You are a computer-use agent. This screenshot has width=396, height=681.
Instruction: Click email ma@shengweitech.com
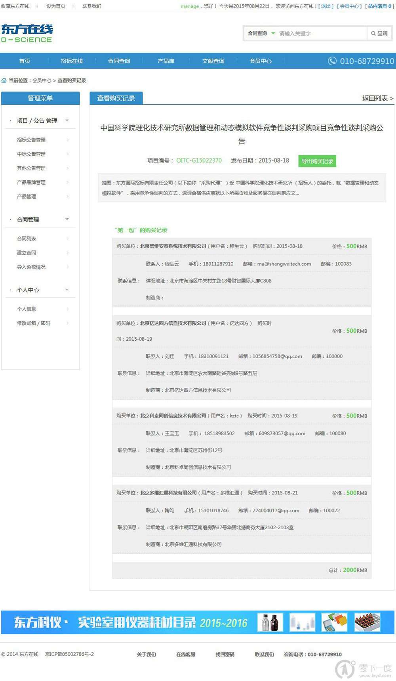point(284,264)
